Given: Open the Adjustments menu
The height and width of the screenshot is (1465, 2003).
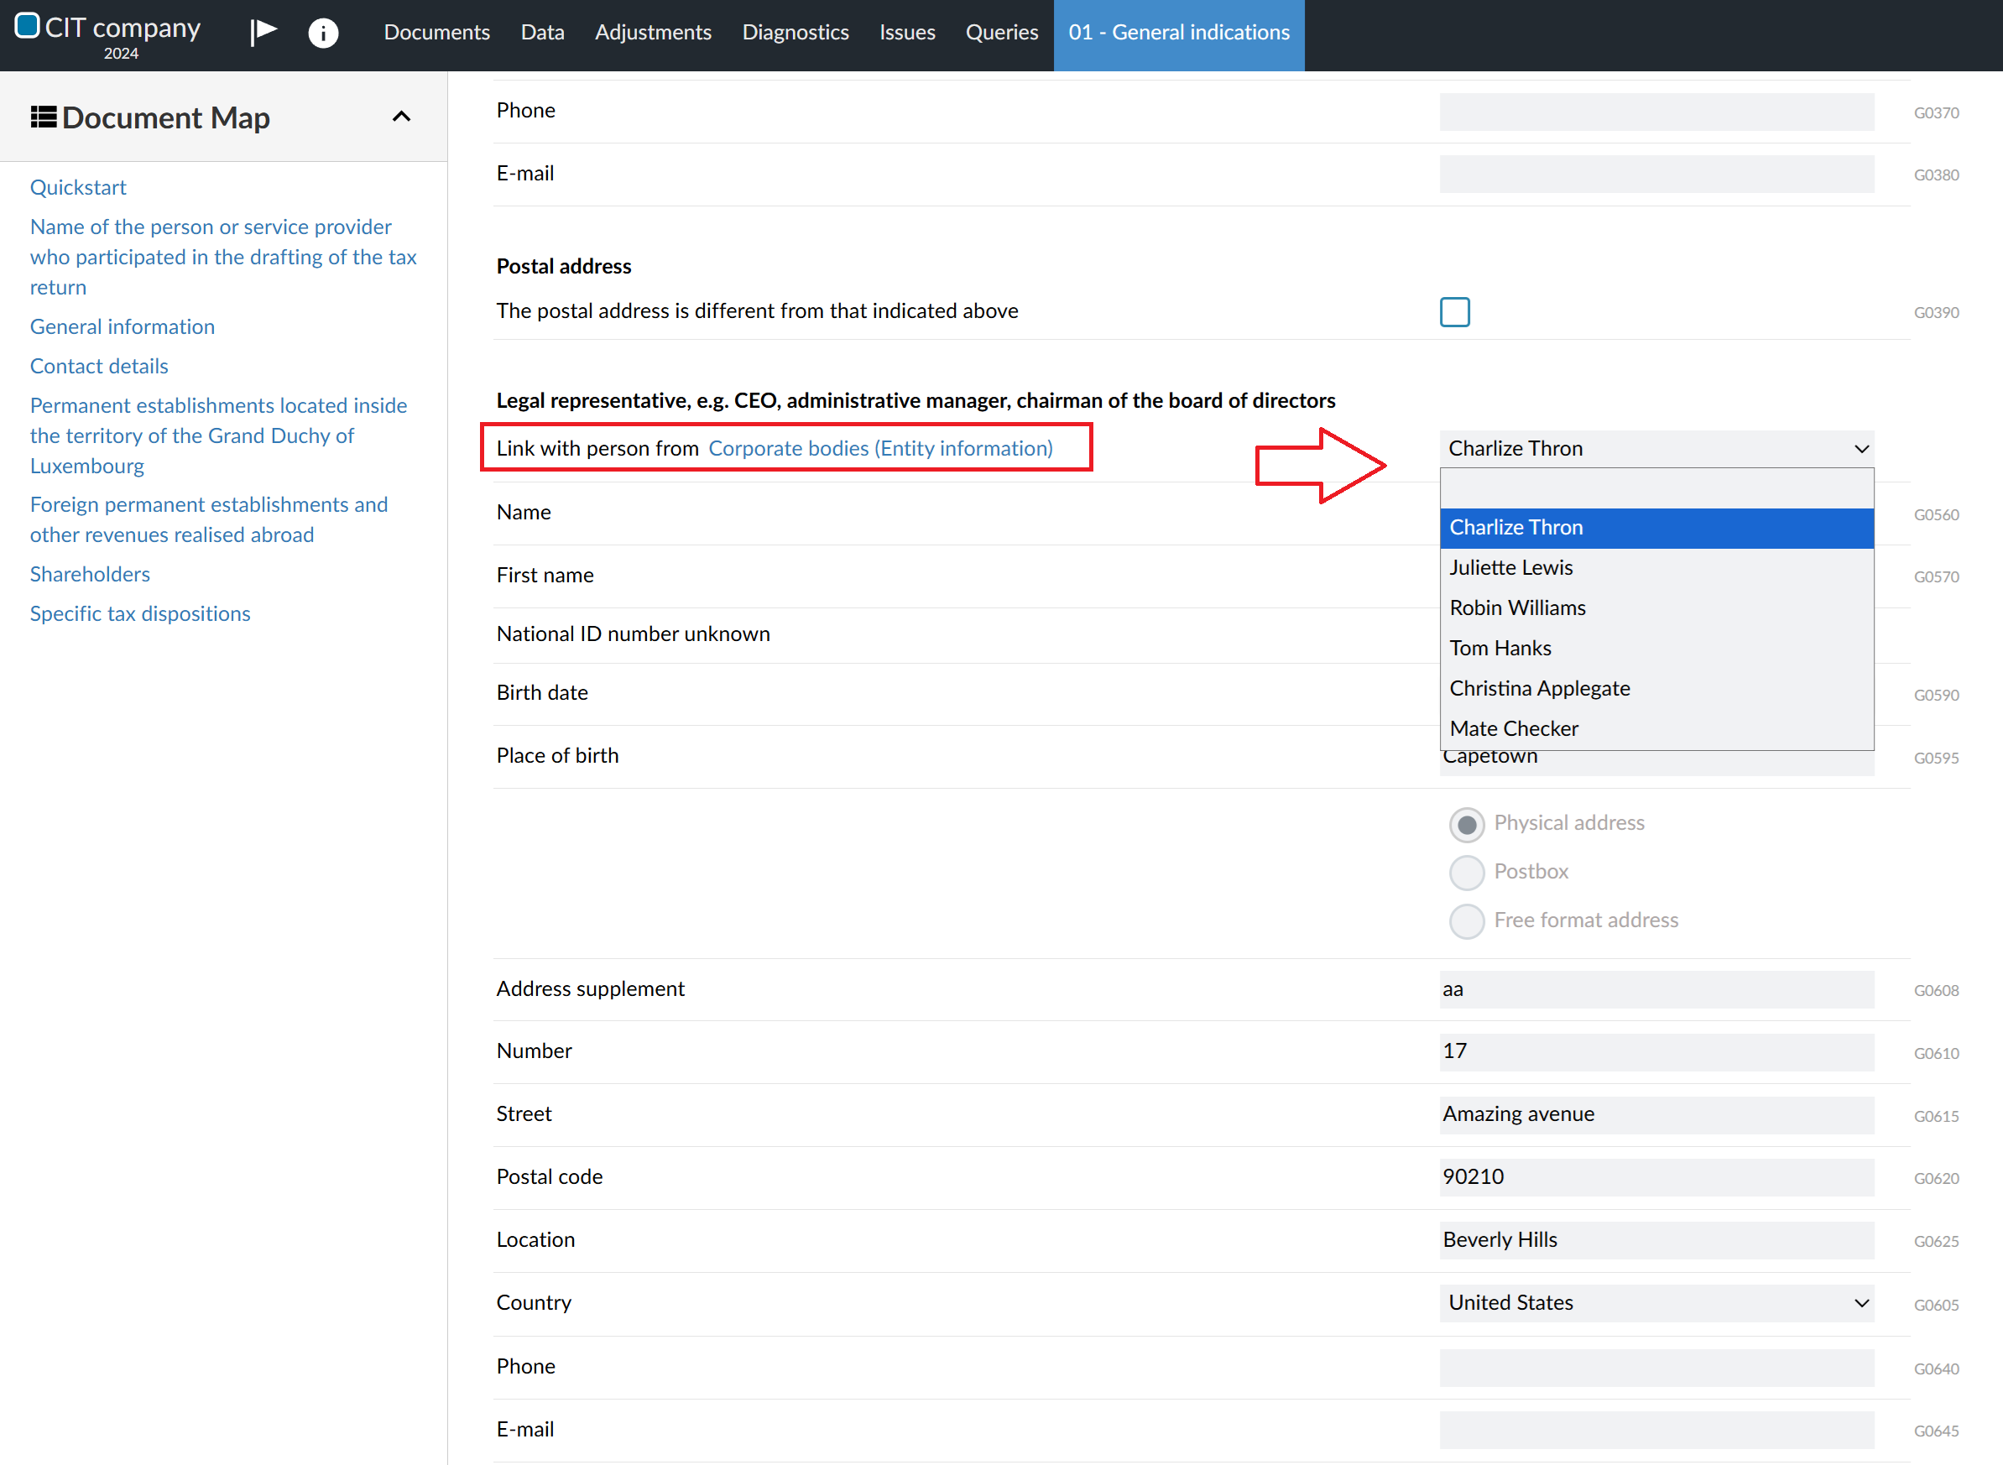Looking at the screenshot, I should pos(653,32).
